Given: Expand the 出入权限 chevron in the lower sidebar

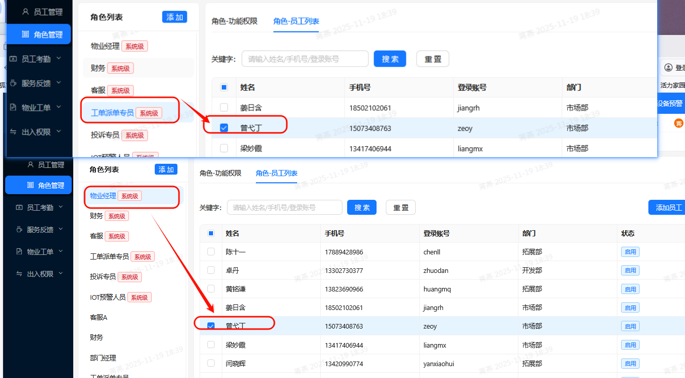Looking at the screenshot, I should pyautogui.click(x=61, y=273).
